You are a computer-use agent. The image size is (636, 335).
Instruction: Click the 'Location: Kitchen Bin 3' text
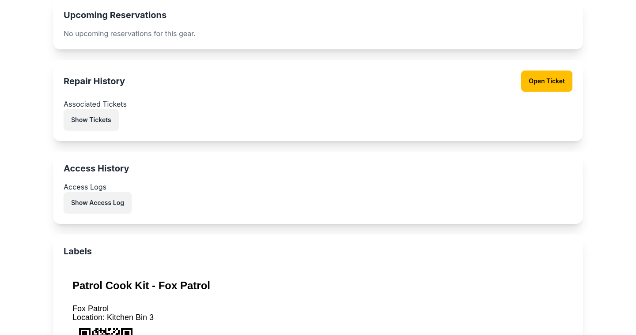pyautogui.click(x=113, y=317)
